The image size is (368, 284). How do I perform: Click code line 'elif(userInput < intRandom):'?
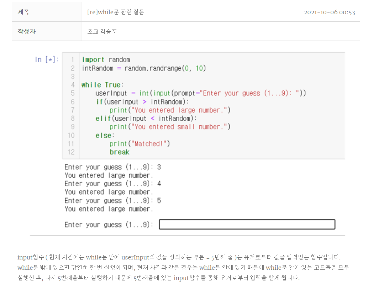coord(146,118)
